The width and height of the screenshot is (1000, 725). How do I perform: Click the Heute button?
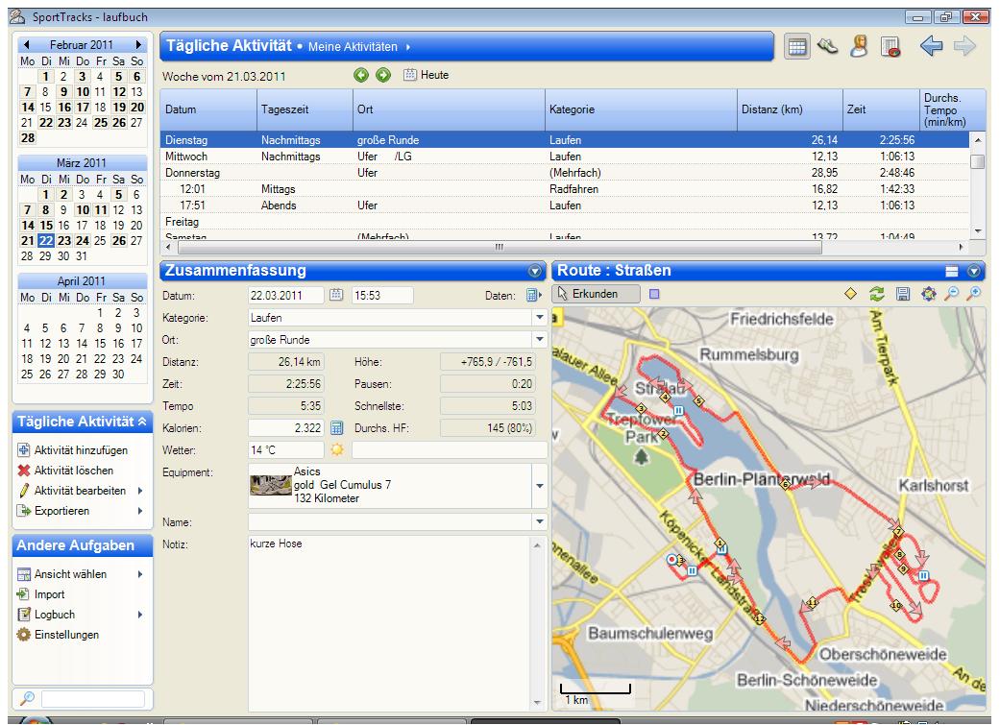(426, 75)
